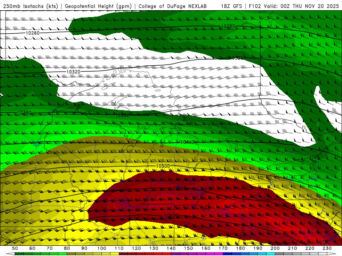Click the 80 value on the color scale

pyautogui.click(x=67, y=248)
